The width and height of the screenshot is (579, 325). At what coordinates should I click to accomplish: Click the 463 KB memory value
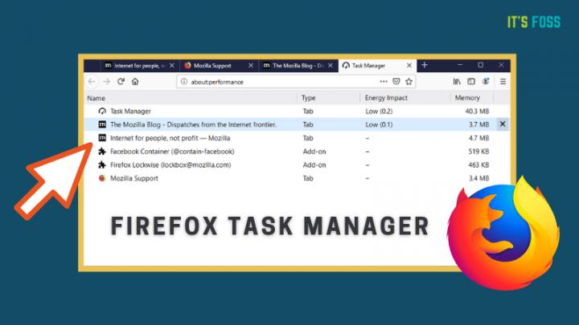(x=478, y=165)
